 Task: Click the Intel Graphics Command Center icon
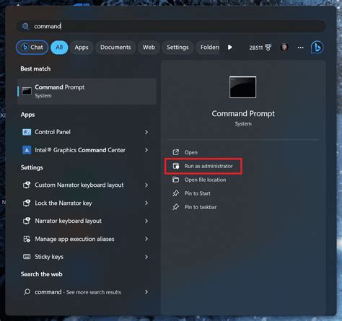27,150
